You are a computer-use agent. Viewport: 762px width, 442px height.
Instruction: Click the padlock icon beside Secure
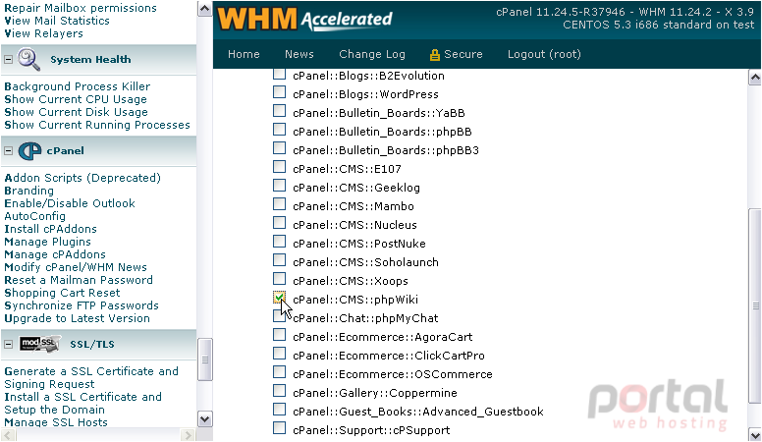[x=434, y=54]
